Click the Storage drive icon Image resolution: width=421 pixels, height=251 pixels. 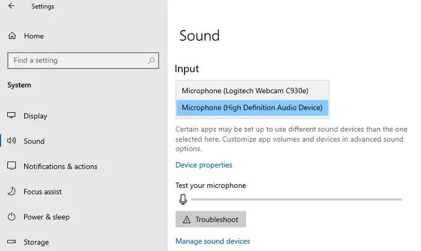12,242
